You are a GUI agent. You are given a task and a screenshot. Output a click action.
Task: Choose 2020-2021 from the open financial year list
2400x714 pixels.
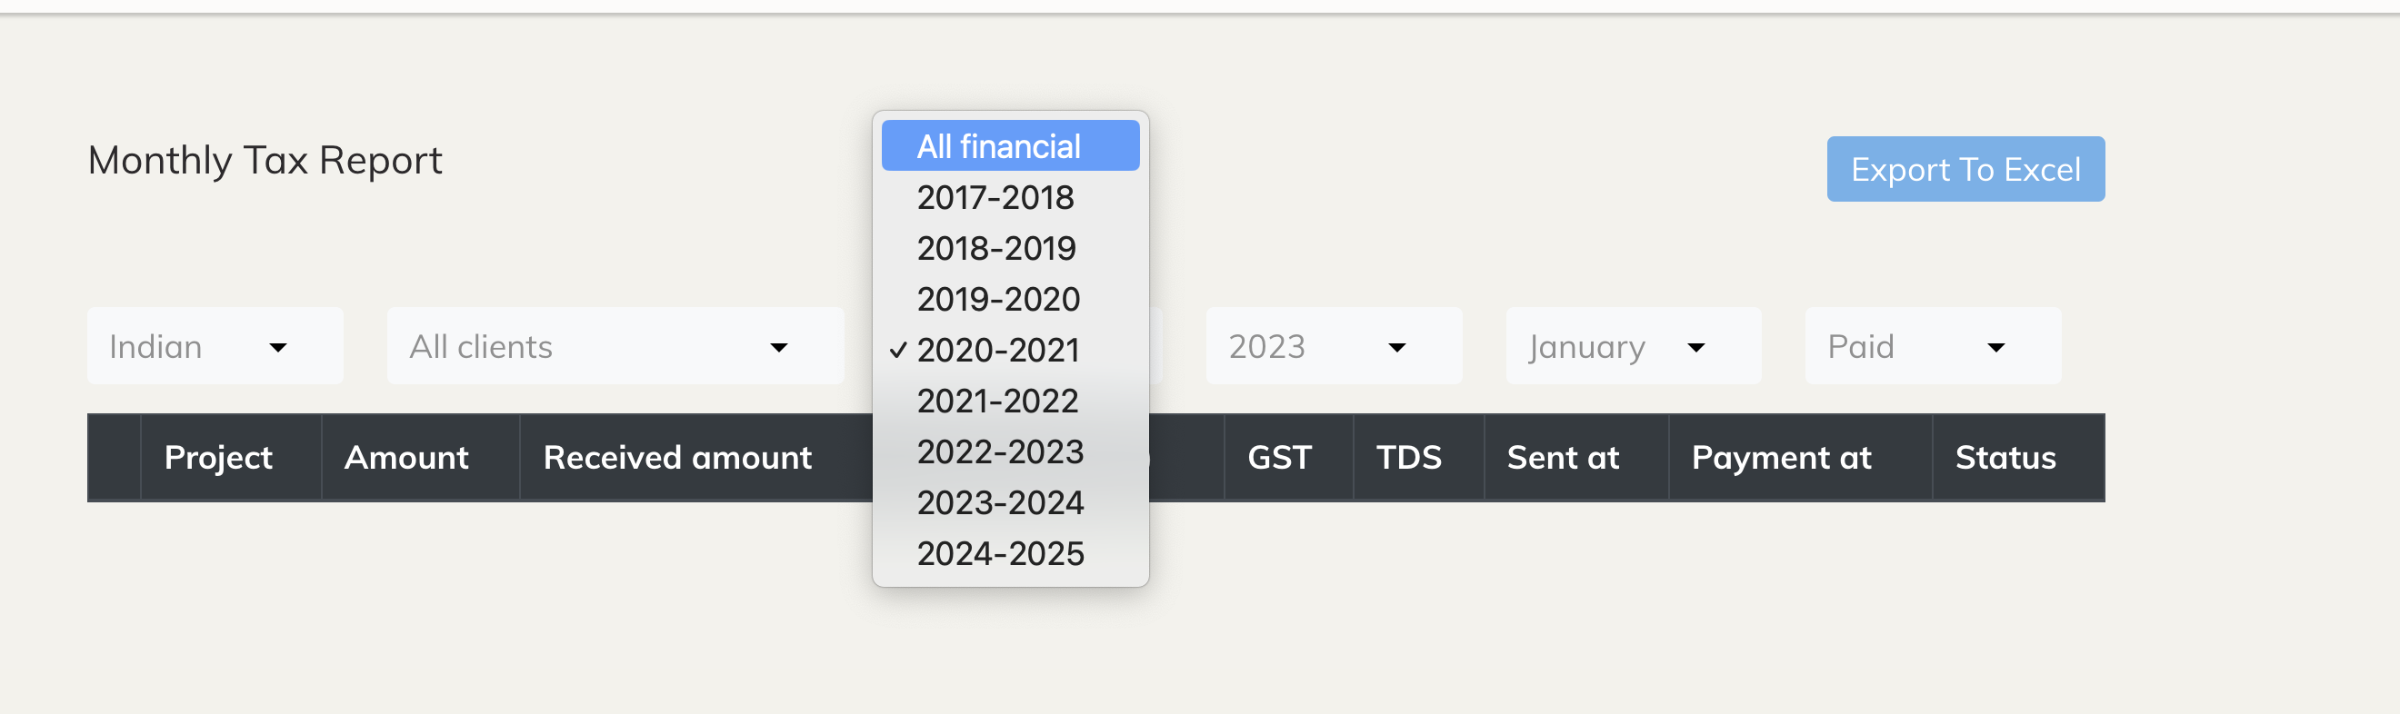tap(997, 350)
